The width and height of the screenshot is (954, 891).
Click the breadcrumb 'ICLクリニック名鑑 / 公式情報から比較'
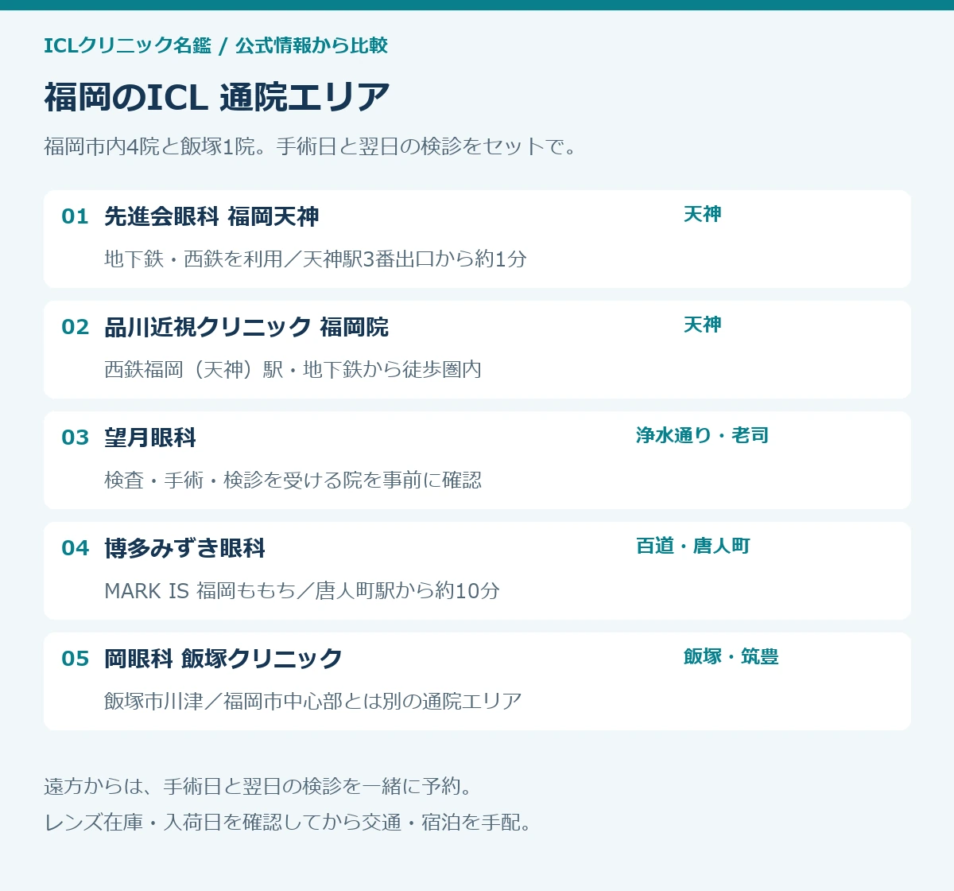pyautogui.click(x=215, y=45)
